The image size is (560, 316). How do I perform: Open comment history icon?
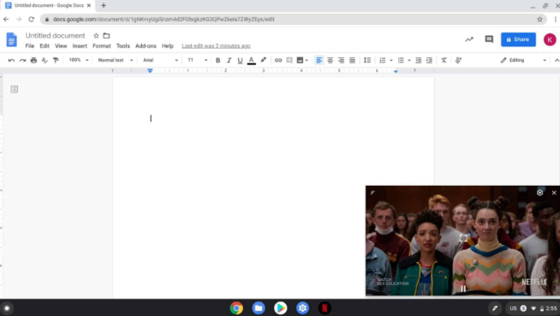(489, 39)
